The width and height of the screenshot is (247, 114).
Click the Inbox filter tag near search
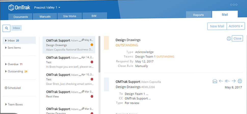click(x=16, y=28)
